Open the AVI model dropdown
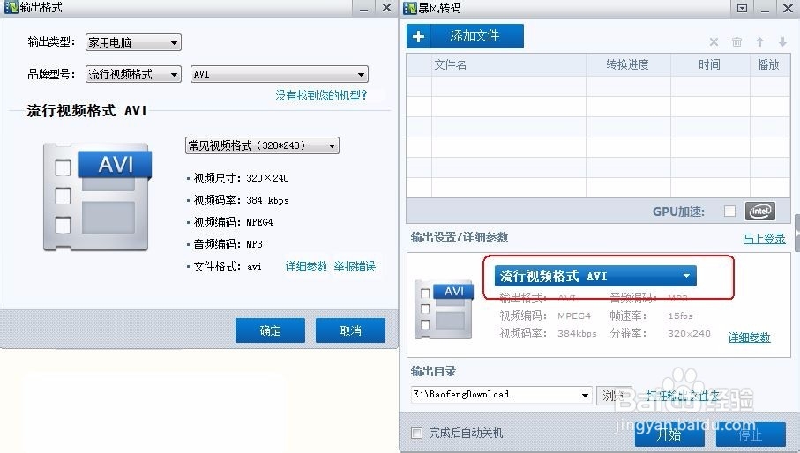 (280, 74)
